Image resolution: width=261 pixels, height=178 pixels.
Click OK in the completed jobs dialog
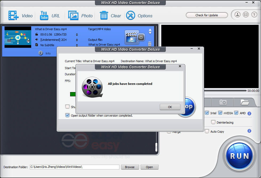[170, 107]
